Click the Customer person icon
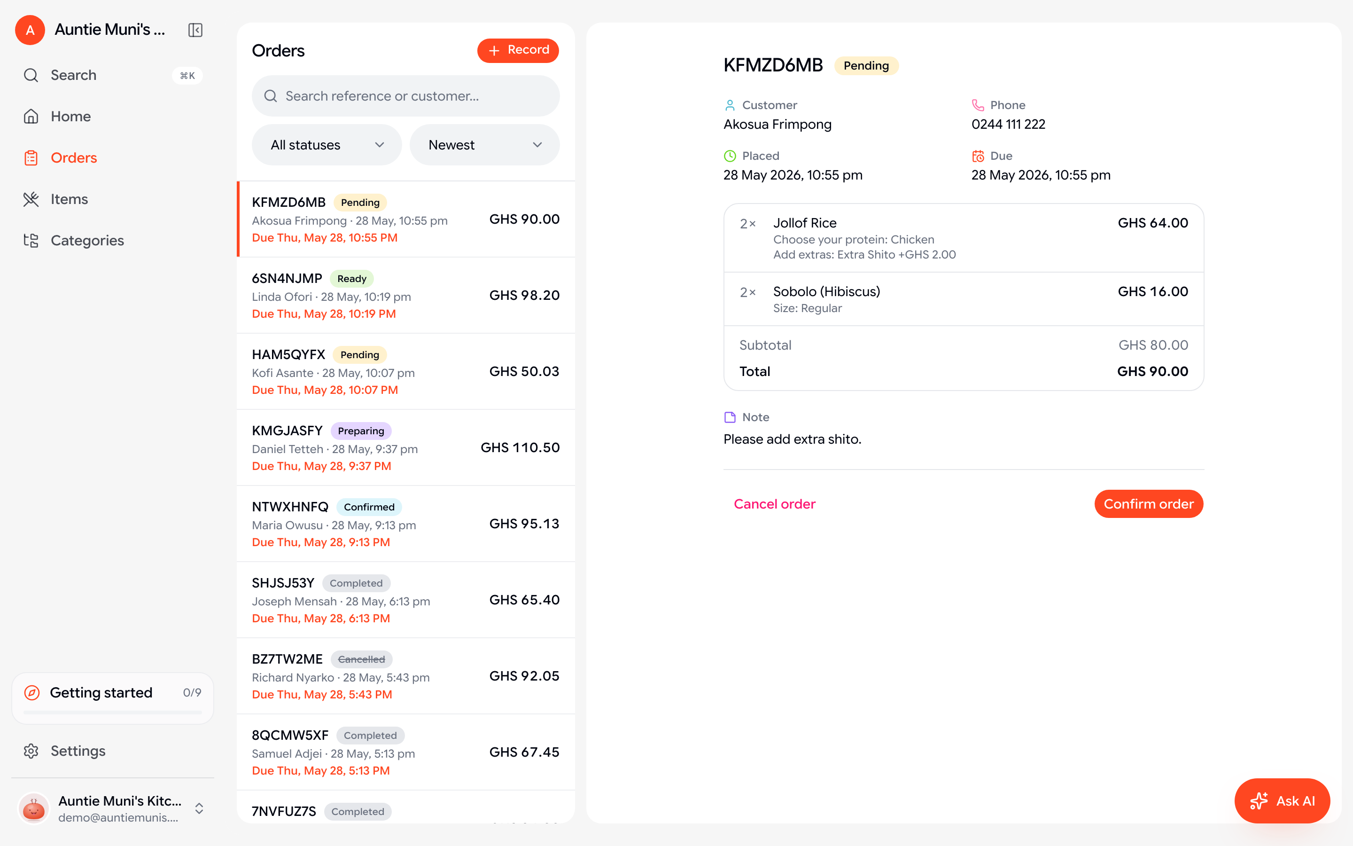The height and width of the screenshot is (846, 1353). pyautogui.click(x=730, y=105)
